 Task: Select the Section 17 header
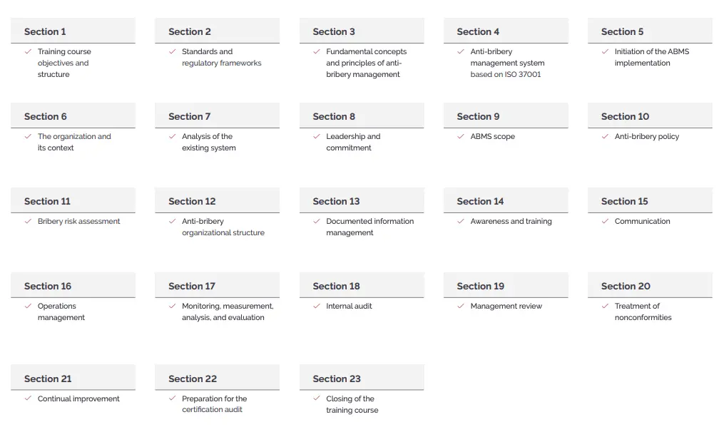(x=217, y=286)
